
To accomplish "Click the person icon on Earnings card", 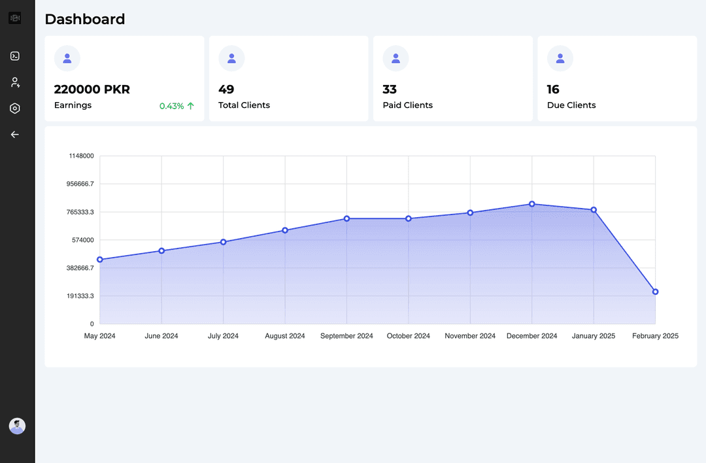I will (x=67, y=58).
